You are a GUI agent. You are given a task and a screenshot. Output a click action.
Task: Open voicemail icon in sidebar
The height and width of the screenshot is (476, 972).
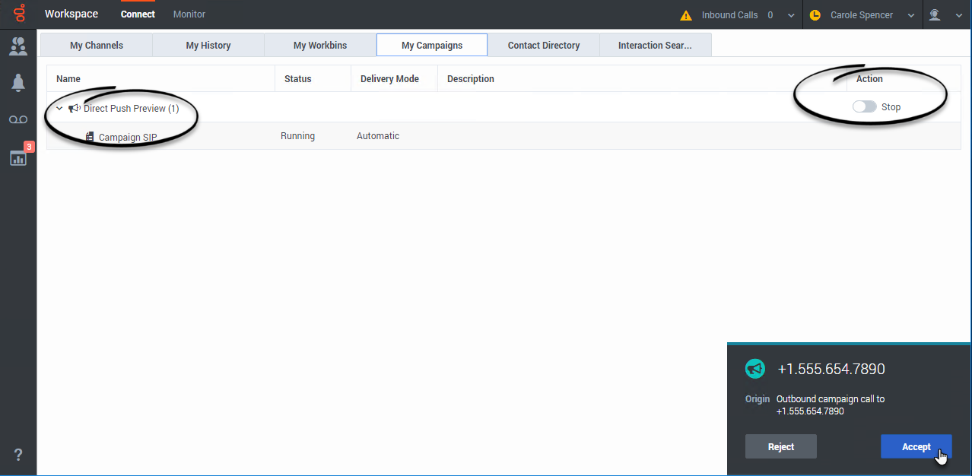click(18, 120)
